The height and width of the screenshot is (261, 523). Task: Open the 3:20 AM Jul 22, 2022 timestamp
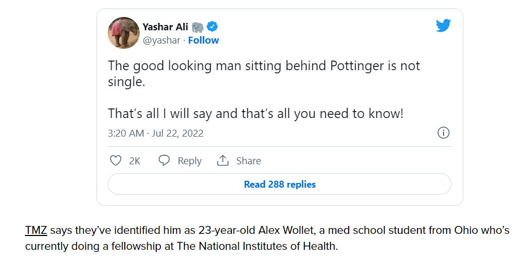(x=156, y=133)
